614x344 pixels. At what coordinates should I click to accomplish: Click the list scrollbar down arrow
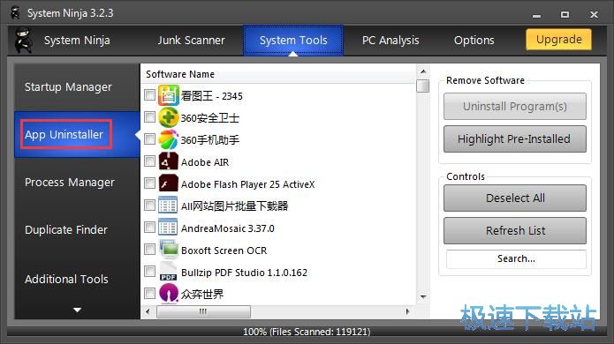coord(423,297)
